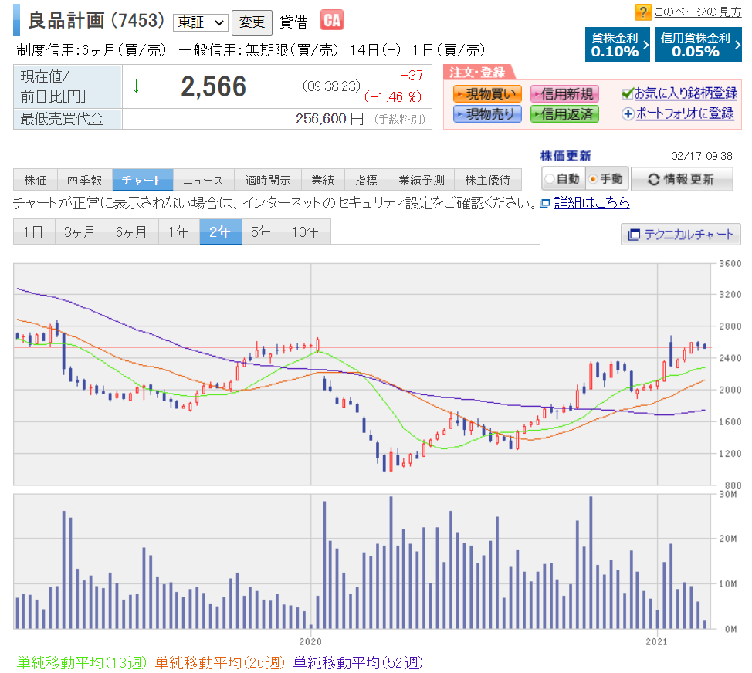The image size is (752, 673).
Task: Open the テクニカルチャート button
Action: pos(680,235)
